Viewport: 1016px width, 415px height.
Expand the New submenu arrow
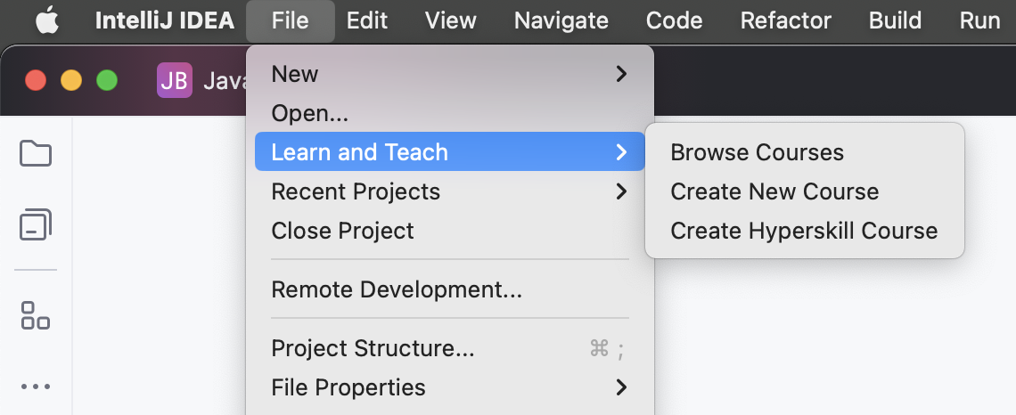tap(621, 74)
